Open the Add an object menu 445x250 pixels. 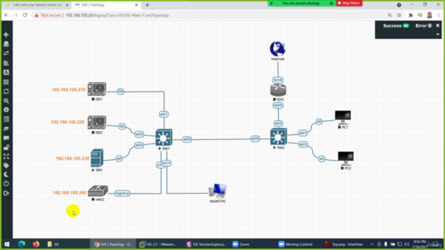coord(6,35)
